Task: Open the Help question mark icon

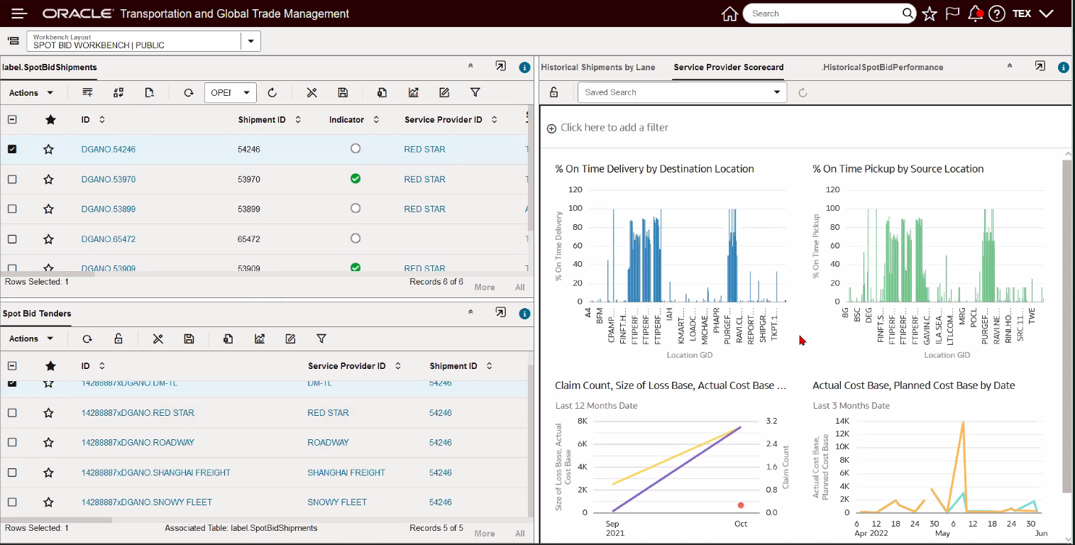Action: coord(997,13)
